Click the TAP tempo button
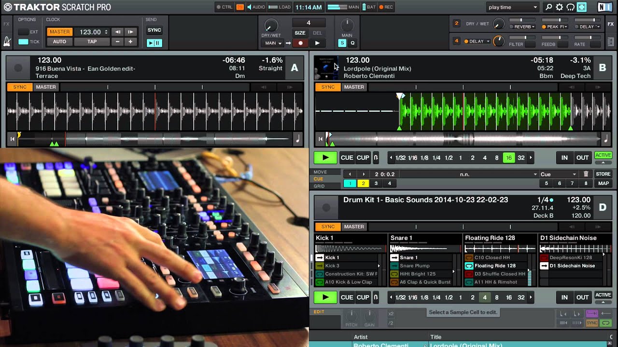Viewport: 618px width, 347px height. point(92,41)
